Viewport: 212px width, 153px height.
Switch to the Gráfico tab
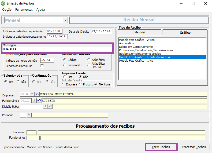click(185, 33)
